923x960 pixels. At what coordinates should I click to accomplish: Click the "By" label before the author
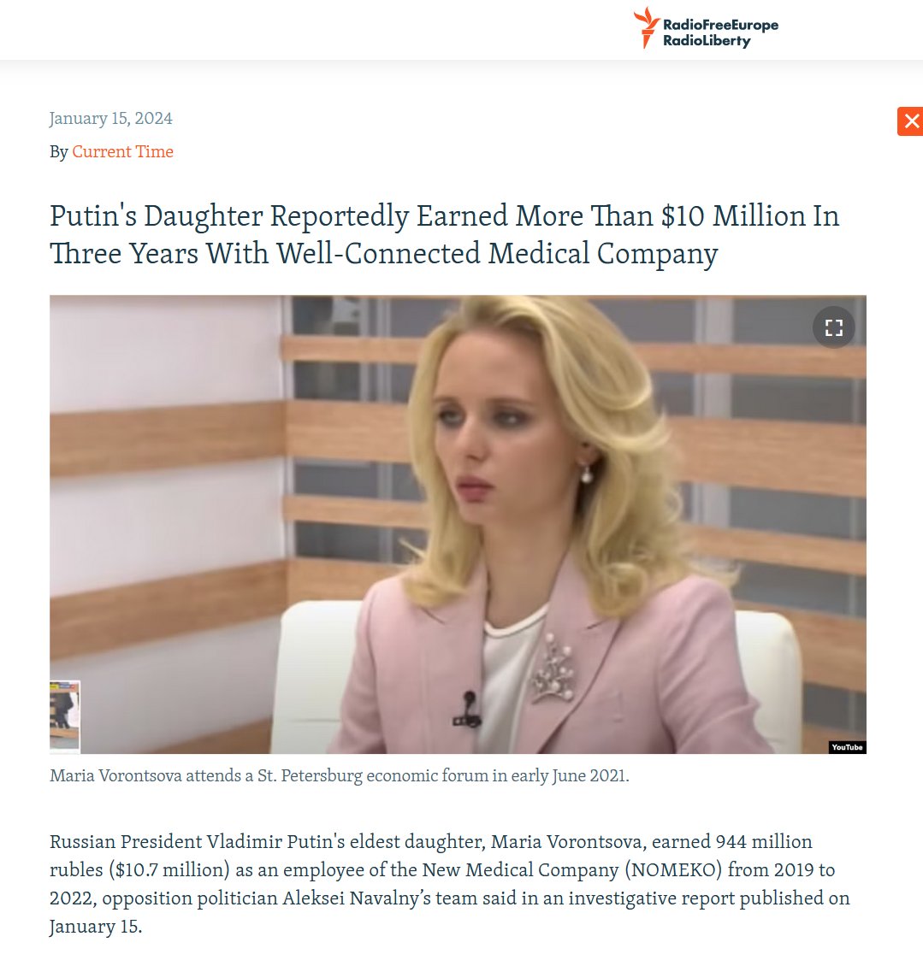59,152
